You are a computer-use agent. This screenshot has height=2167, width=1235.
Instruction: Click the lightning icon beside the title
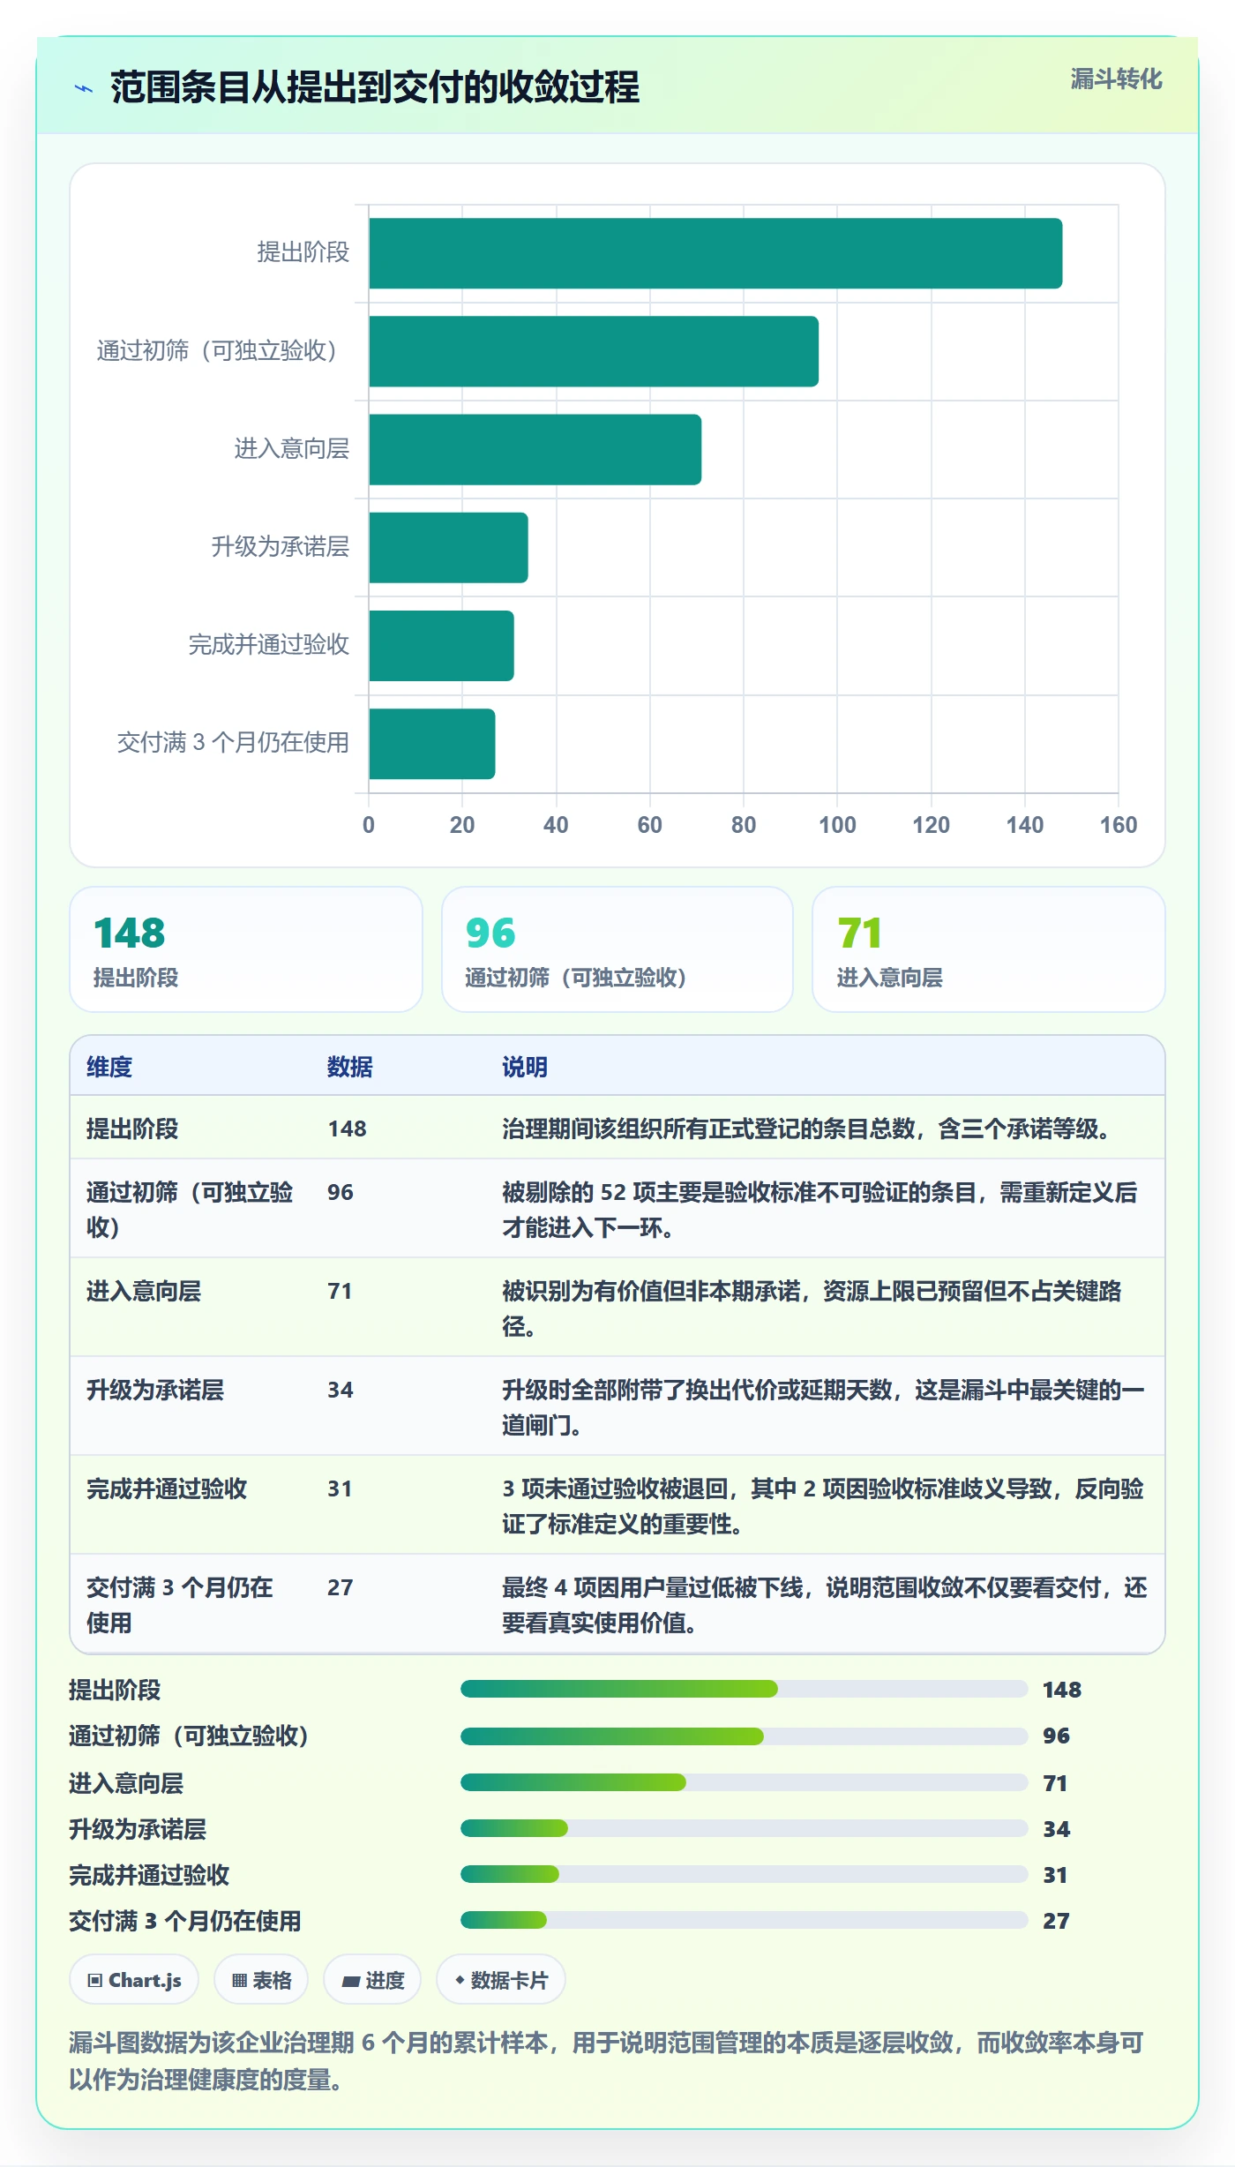coord(84,88)
